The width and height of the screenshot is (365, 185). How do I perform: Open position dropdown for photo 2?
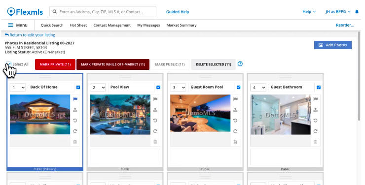coord(98,87)
